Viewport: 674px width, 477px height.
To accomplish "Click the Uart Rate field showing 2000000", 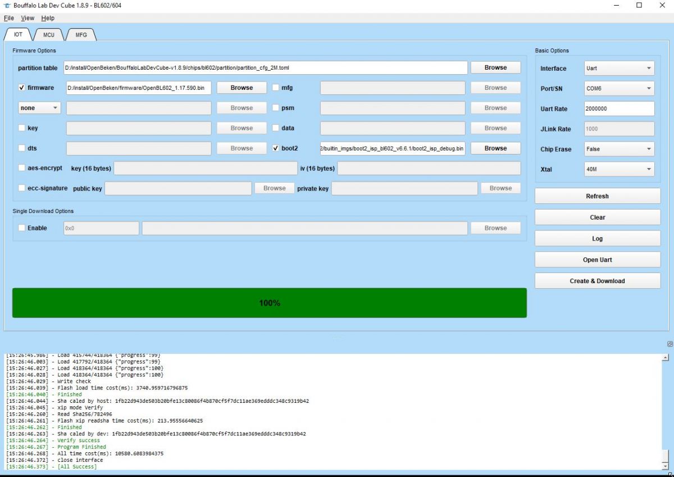I will (620, 109).
